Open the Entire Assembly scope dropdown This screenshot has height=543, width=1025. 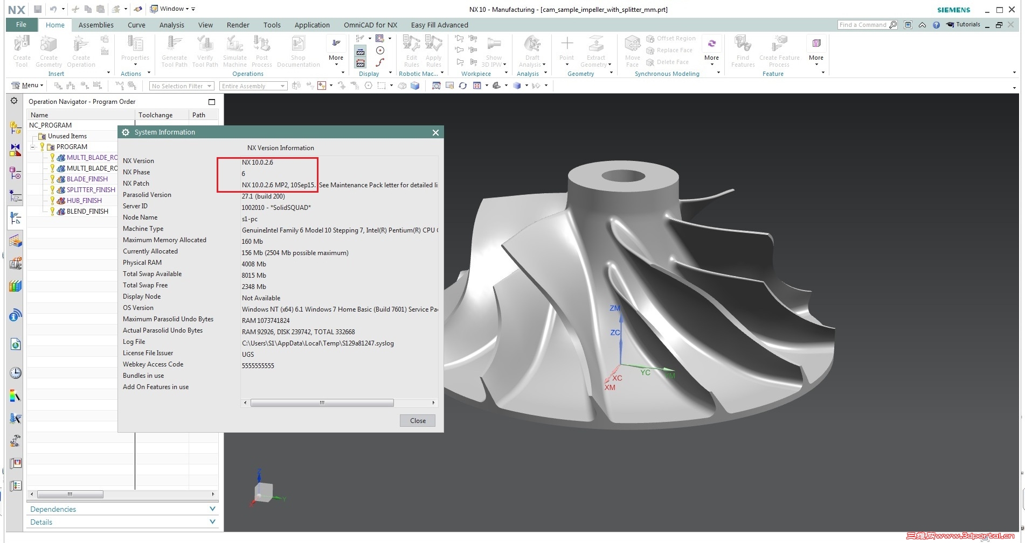[x=253, y=86]
